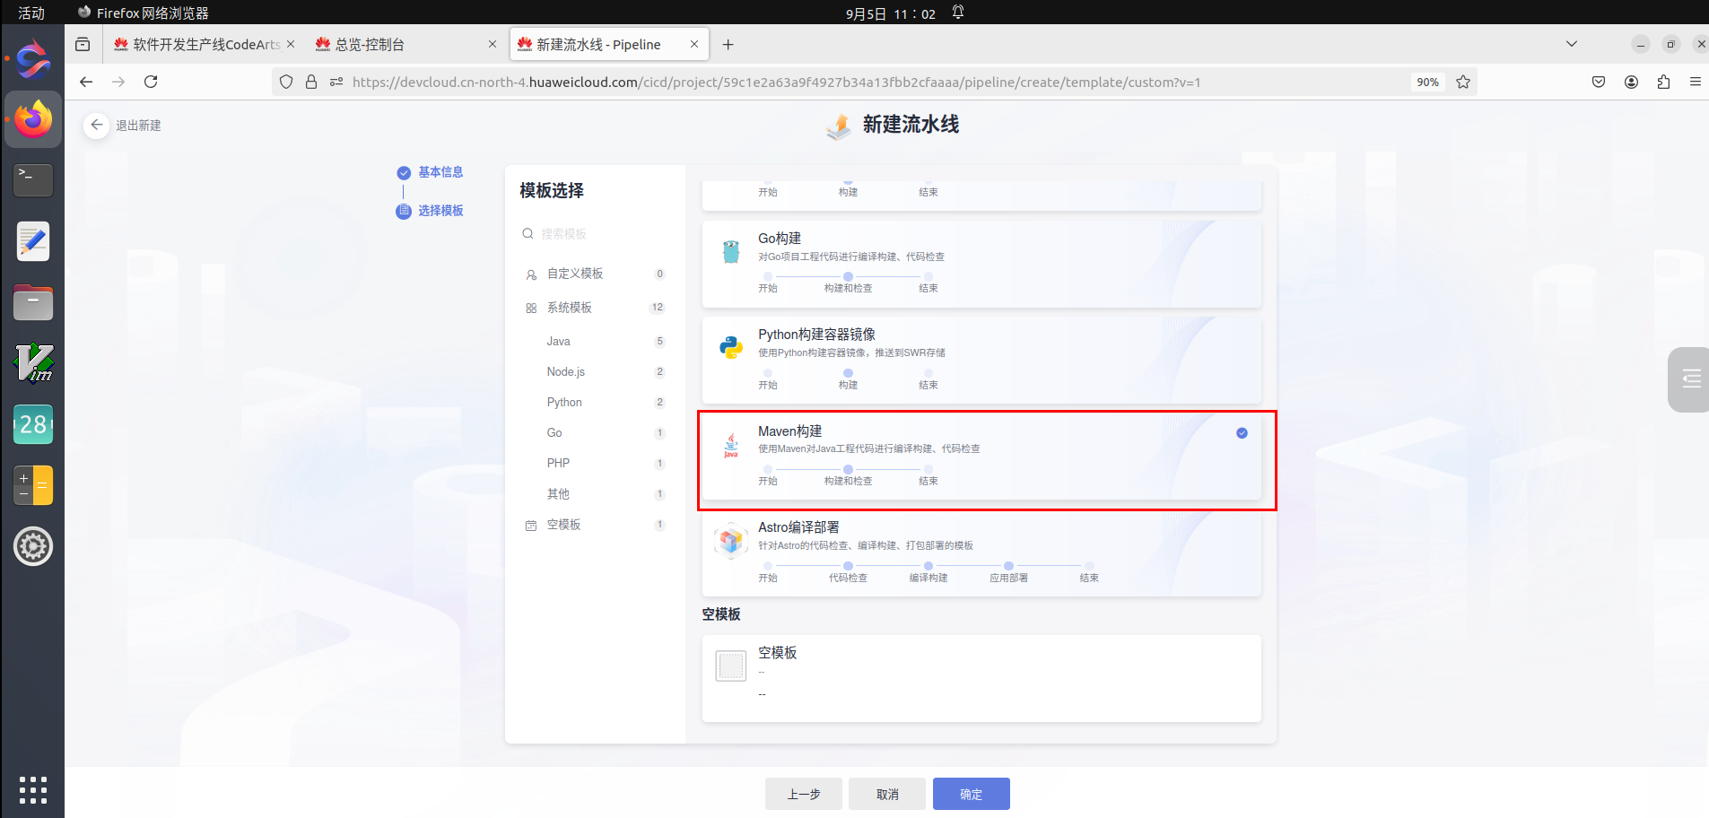1709x818 pixels.
Task: Open tracking protection shield icon
Action: click(286, 82)
